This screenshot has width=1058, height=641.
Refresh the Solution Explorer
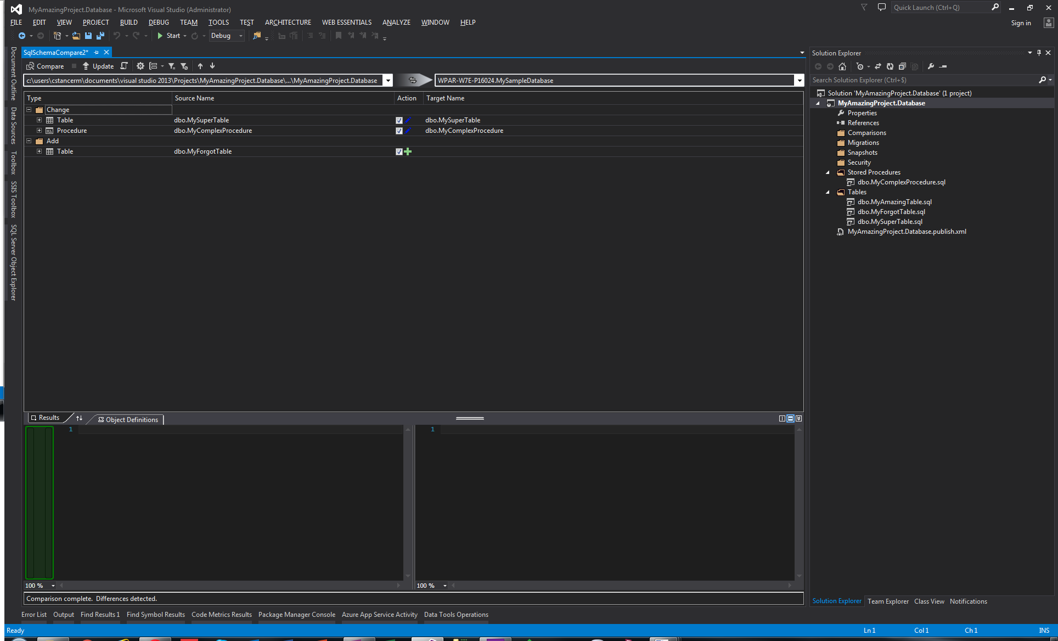(x=890, y=66)
